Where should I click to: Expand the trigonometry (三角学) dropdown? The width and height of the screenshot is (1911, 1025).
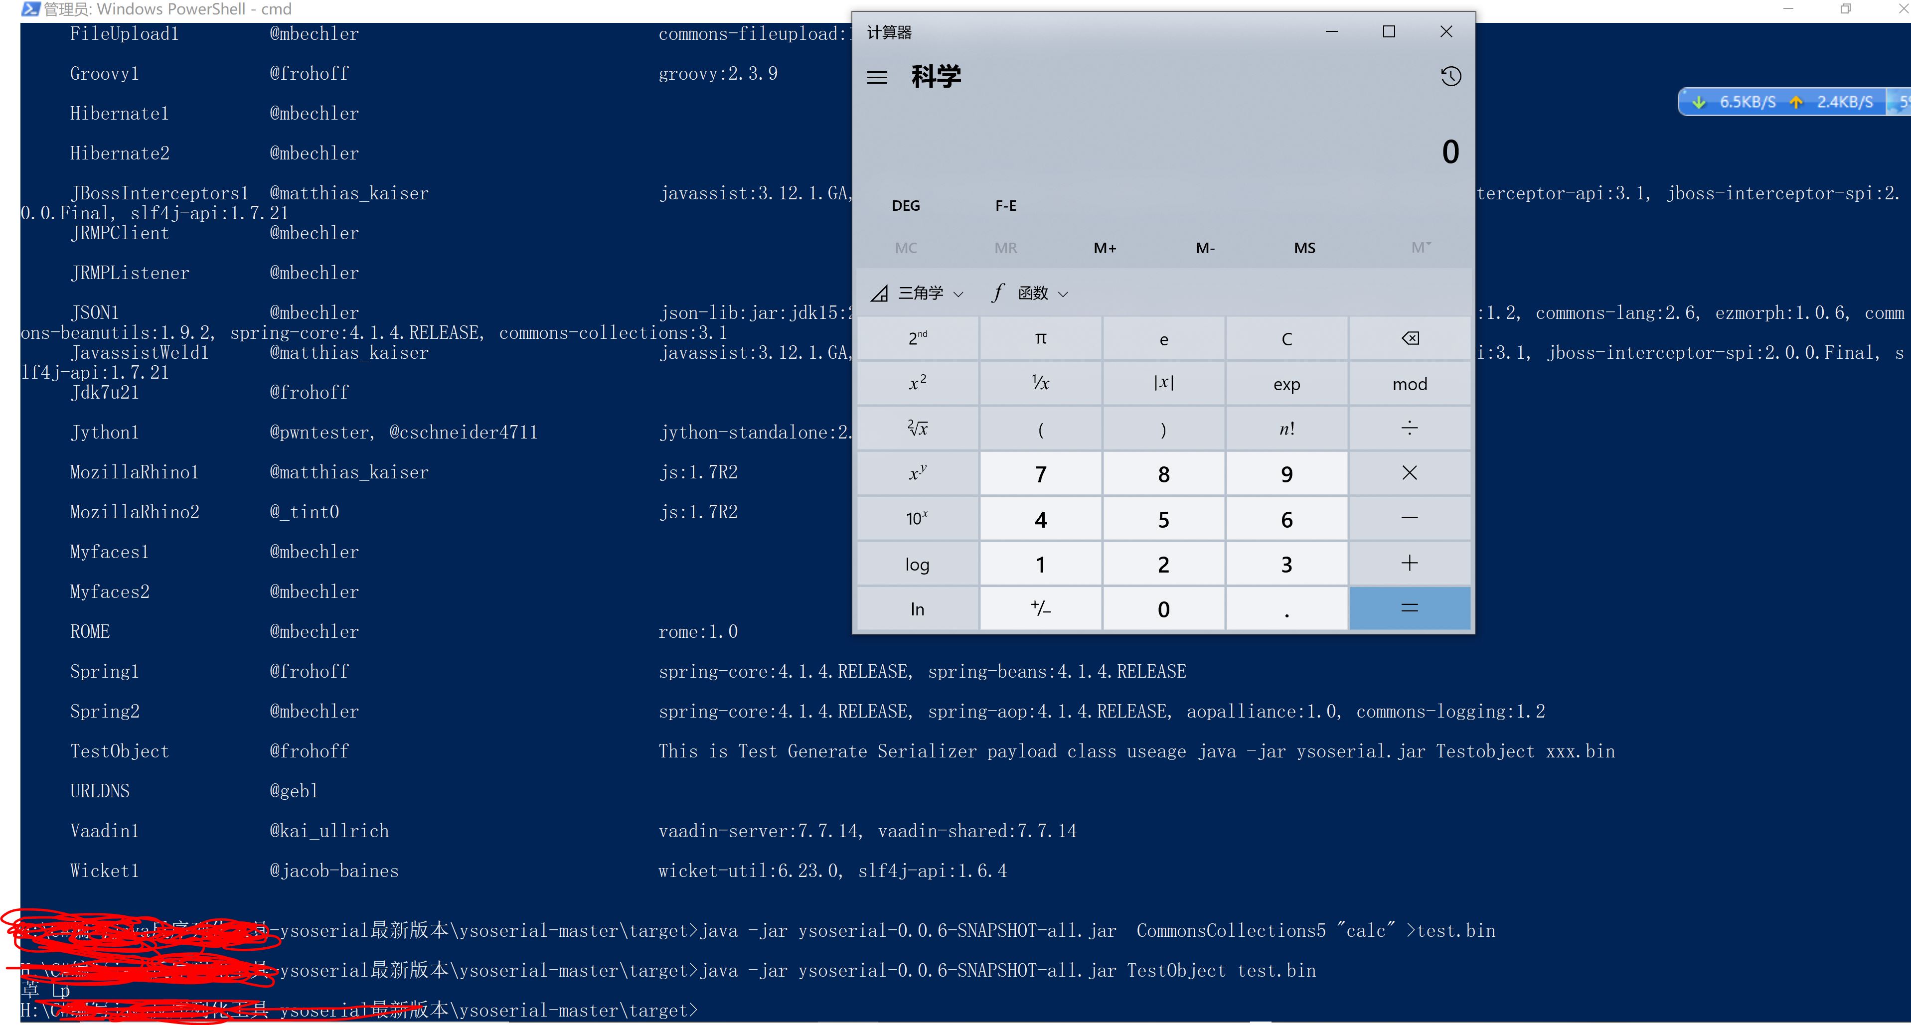(918, 293)
